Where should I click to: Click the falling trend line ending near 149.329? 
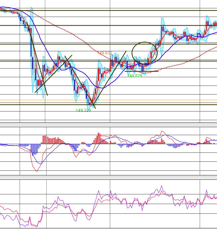(x=79, y=83)
